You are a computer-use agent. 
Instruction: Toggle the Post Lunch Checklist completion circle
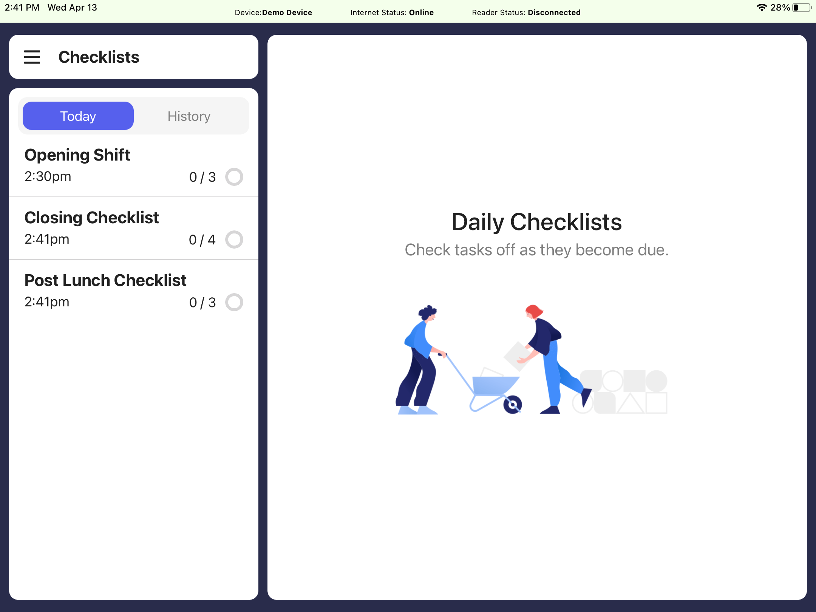click(234, 302)
